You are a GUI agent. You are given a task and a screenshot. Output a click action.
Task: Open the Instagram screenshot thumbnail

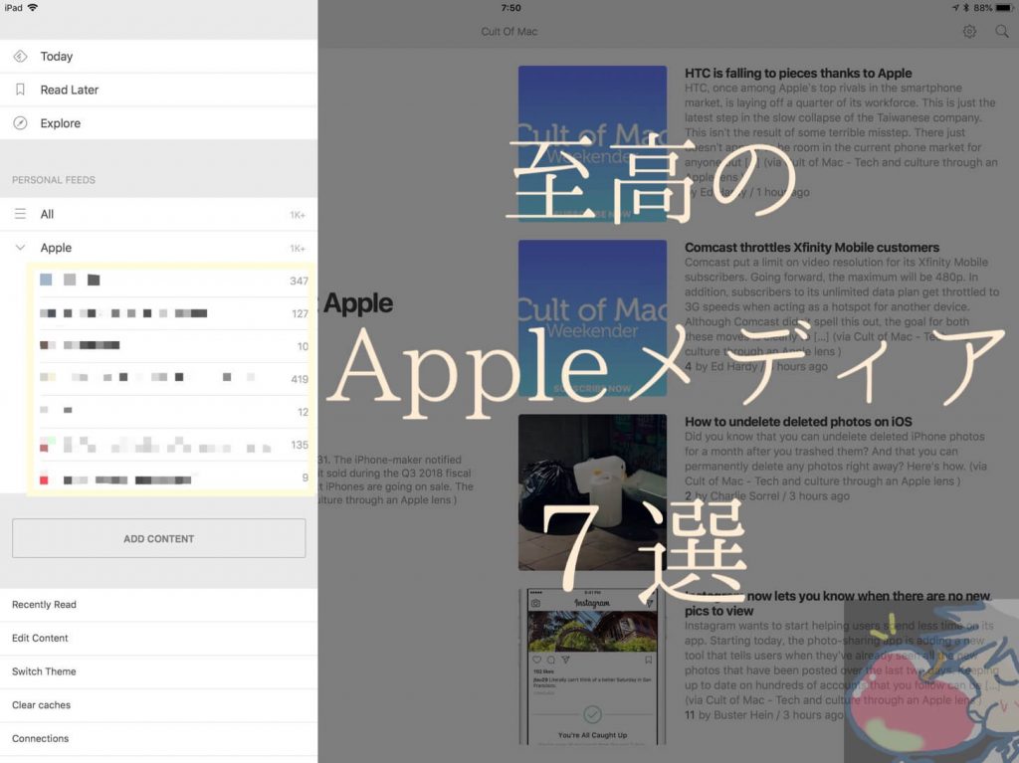click(x=592, y=667)
